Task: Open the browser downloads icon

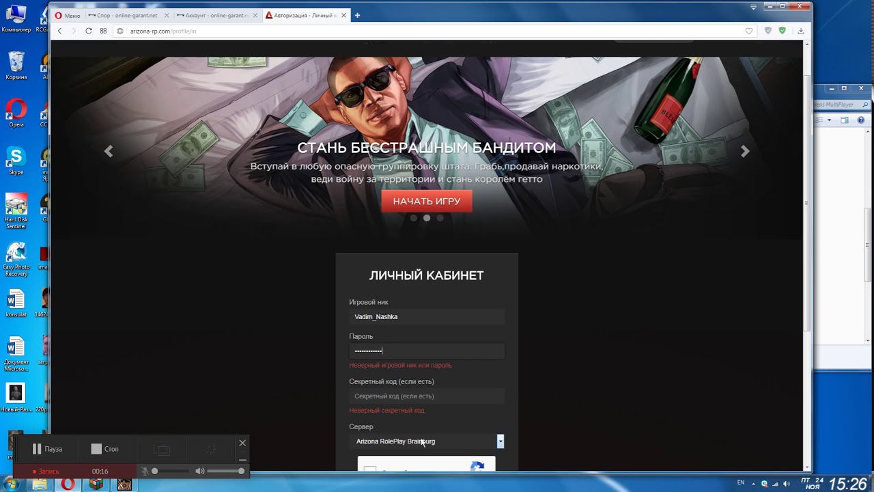Action: [x=801, y=31]
